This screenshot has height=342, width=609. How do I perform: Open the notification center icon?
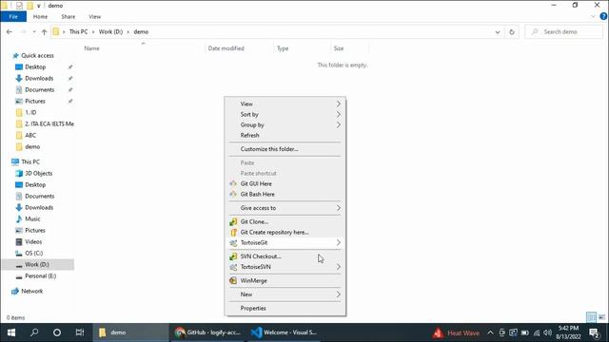tap(594, 332)
